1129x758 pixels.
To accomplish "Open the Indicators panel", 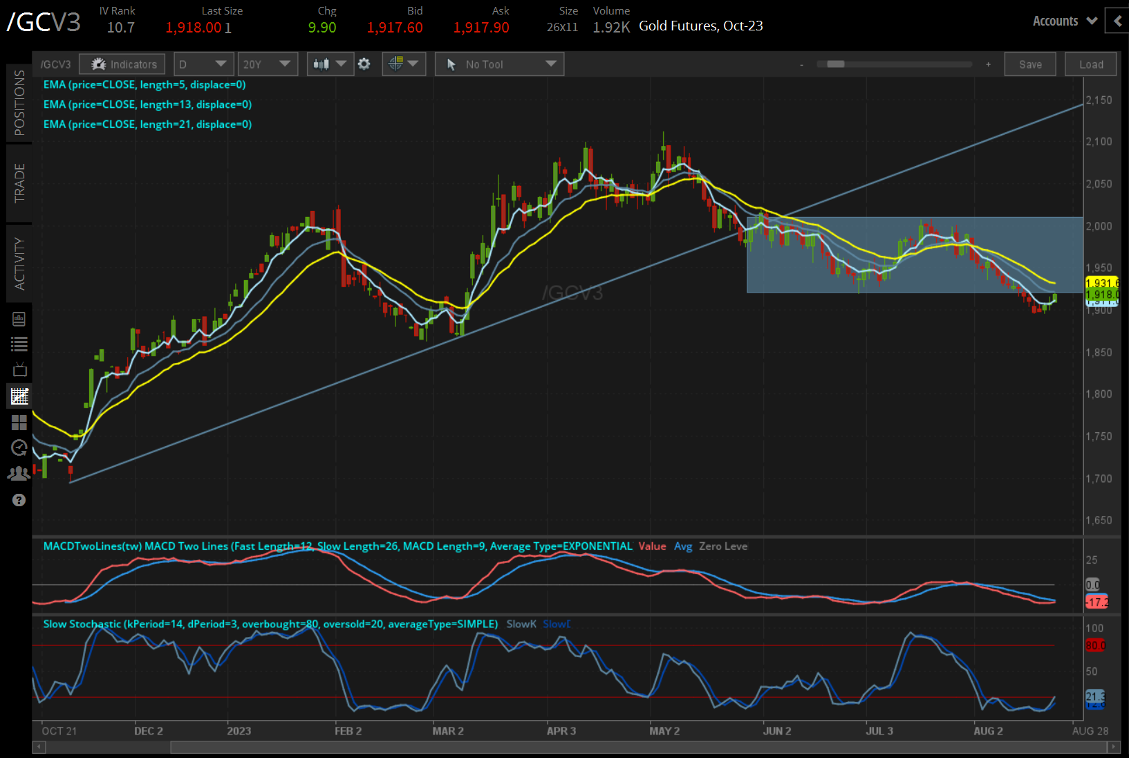I will click(x=122, y=64).
